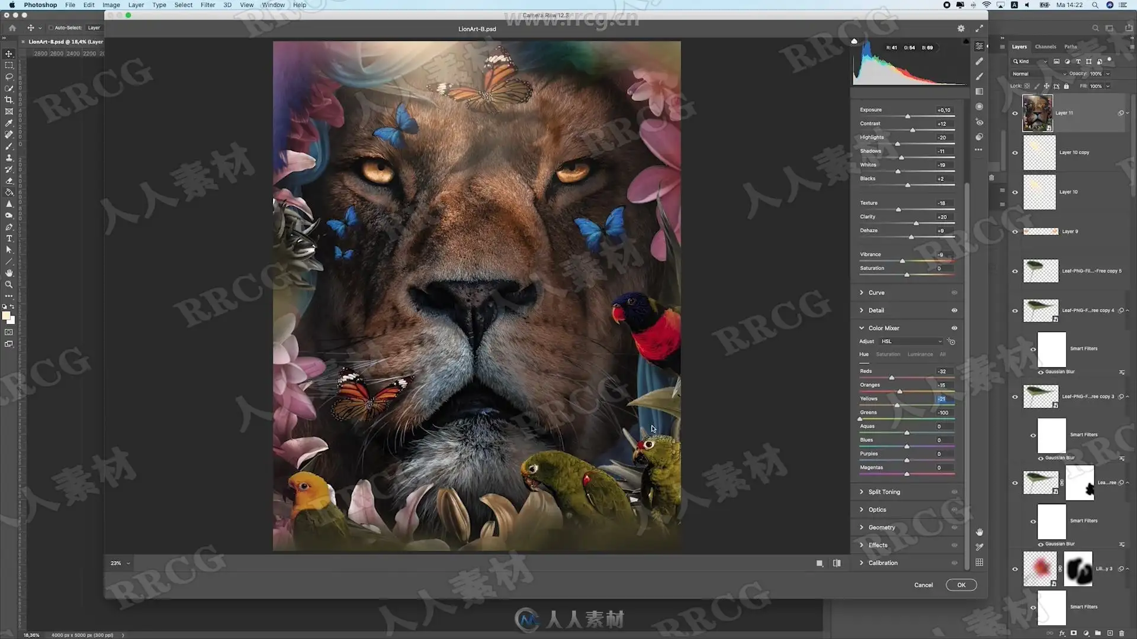The height and width of the screenshot is (639, 1137).
Task: Open Camera Raw settings gear
Action: (x=961, y=28)
